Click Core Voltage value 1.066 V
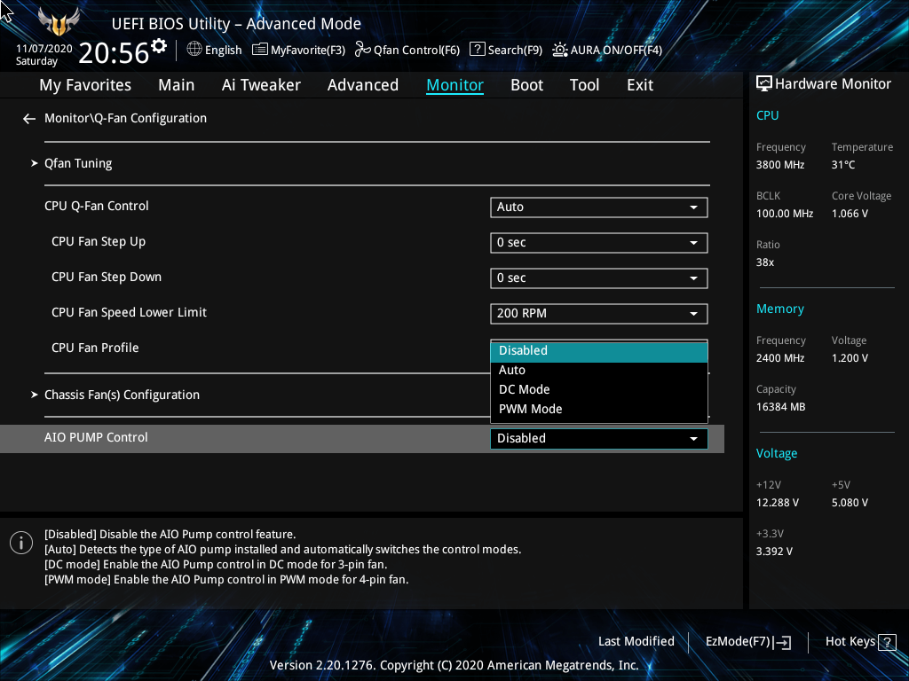The height and width of the screenshot is (681, 909). click(x=850, y=214)
